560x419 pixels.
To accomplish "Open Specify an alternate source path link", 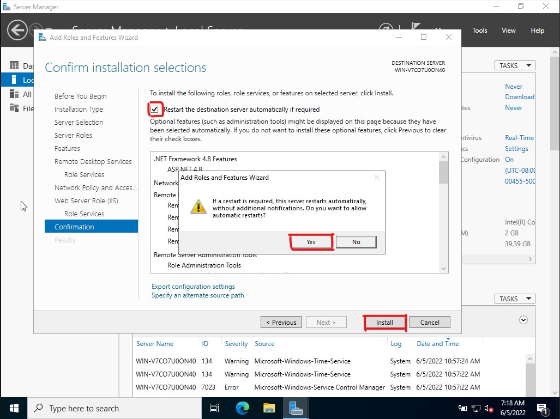I will 198,295.
